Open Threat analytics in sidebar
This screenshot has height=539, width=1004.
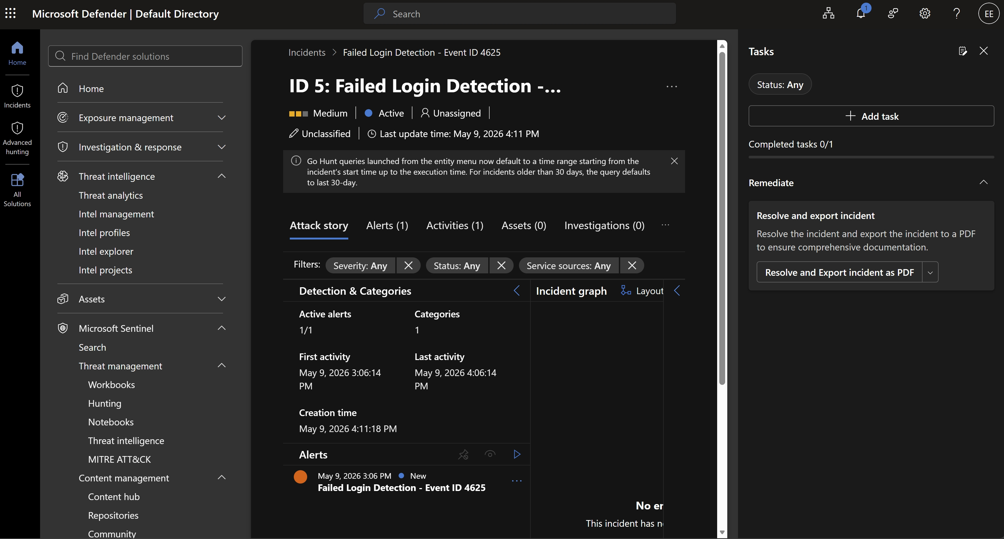pyautogui.click(x=111, y=195)
